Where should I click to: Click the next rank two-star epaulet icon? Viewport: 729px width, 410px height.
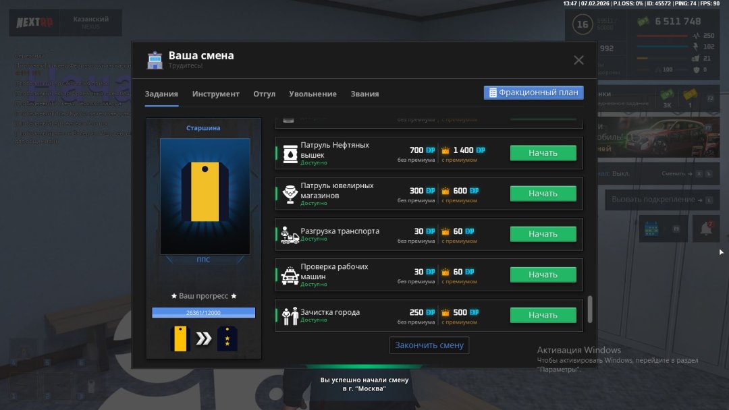pos(227,339)
